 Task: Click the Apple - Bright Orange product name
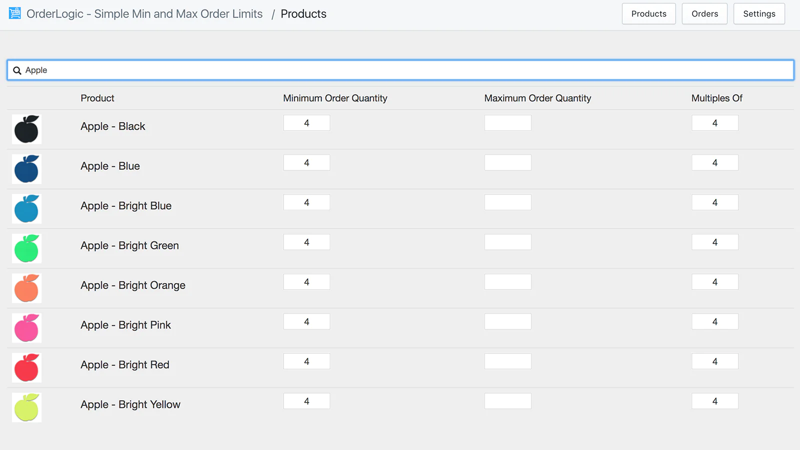tap(133, 285)
